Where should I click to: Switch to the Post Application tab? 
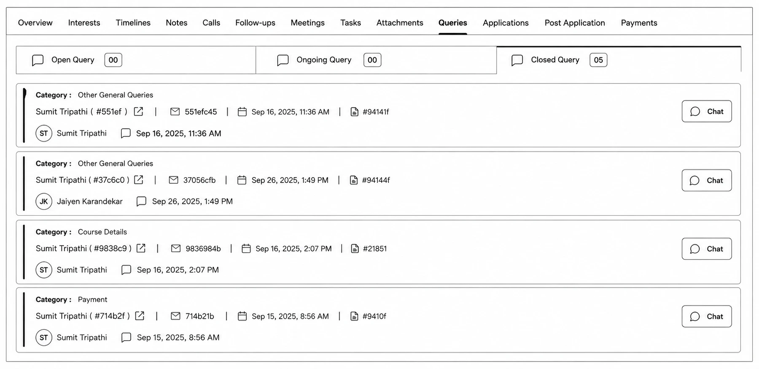click(575, 23)
